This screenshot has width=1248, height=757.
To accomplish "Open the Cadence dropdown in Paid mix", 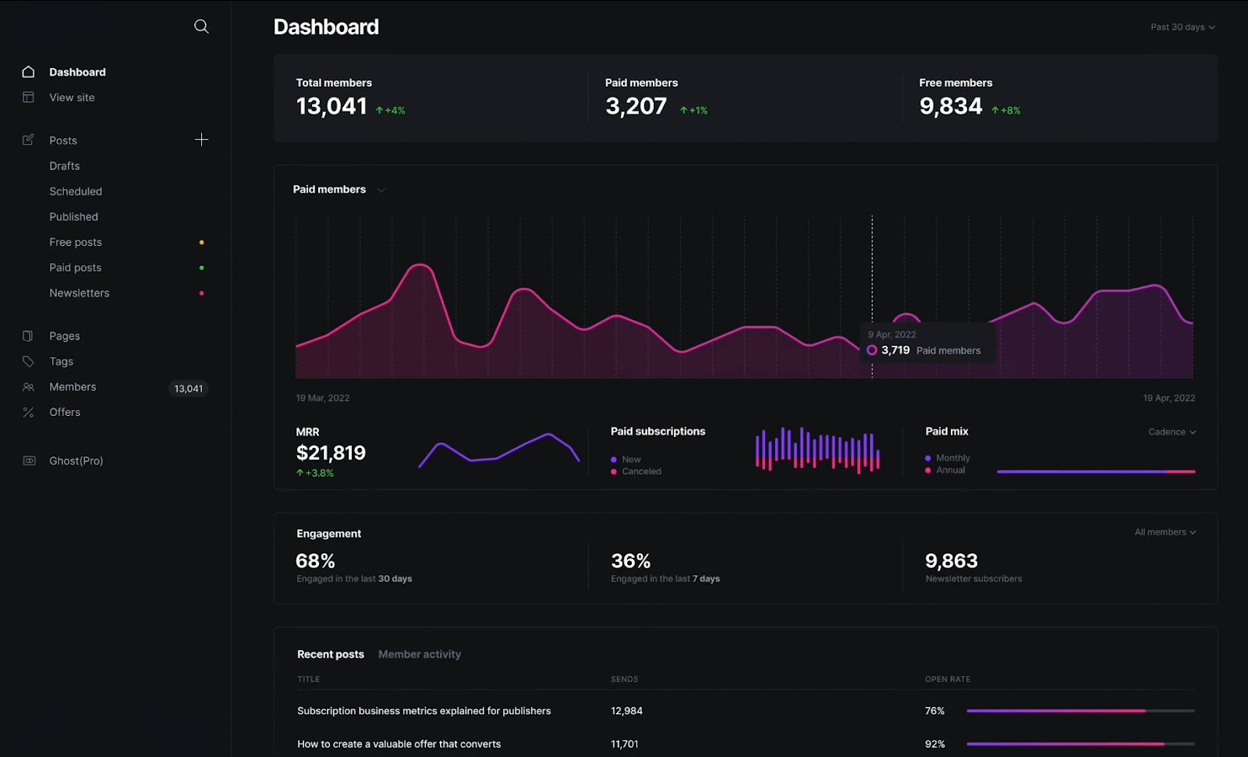I will (x=1172, y=432).
